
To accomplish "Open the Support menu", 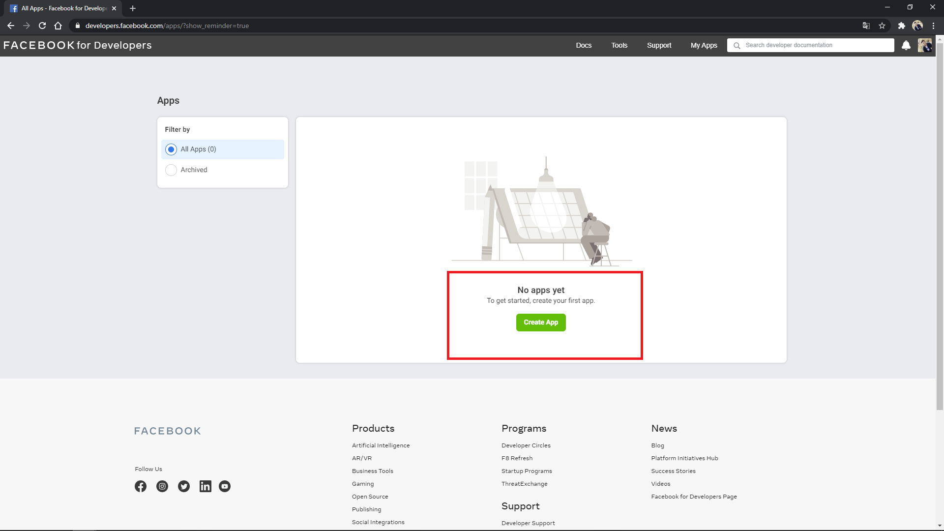I will 659,45.
